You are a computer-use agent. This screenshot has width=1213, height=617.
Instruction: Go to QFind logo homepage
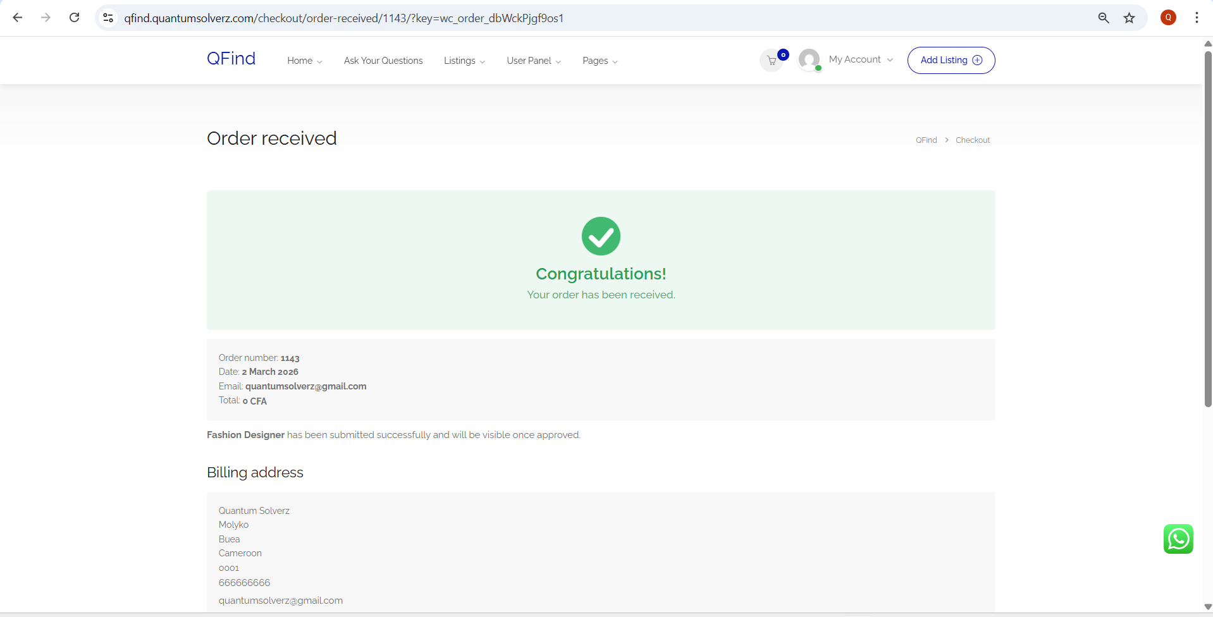point(231,59)
